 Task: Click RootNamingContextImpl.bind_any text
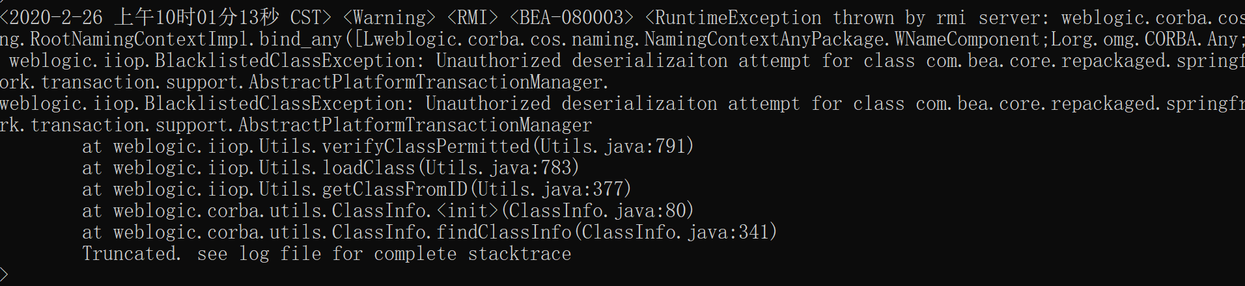(186, 39)
